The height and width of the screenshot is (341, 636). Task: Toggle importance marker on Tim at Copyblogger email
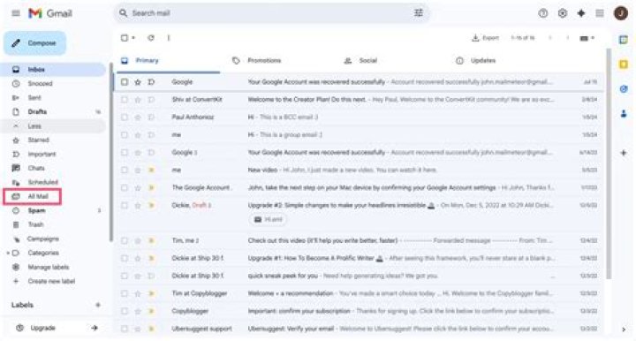(151, 293)
